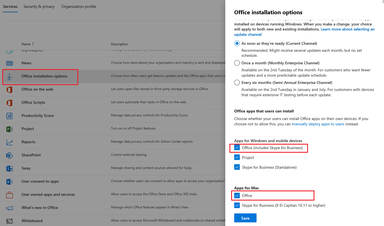Select Every six months (Semi-Annual Enterprise Channel)
The width and height of the screenshot is (384, 226).
[237, 83]
